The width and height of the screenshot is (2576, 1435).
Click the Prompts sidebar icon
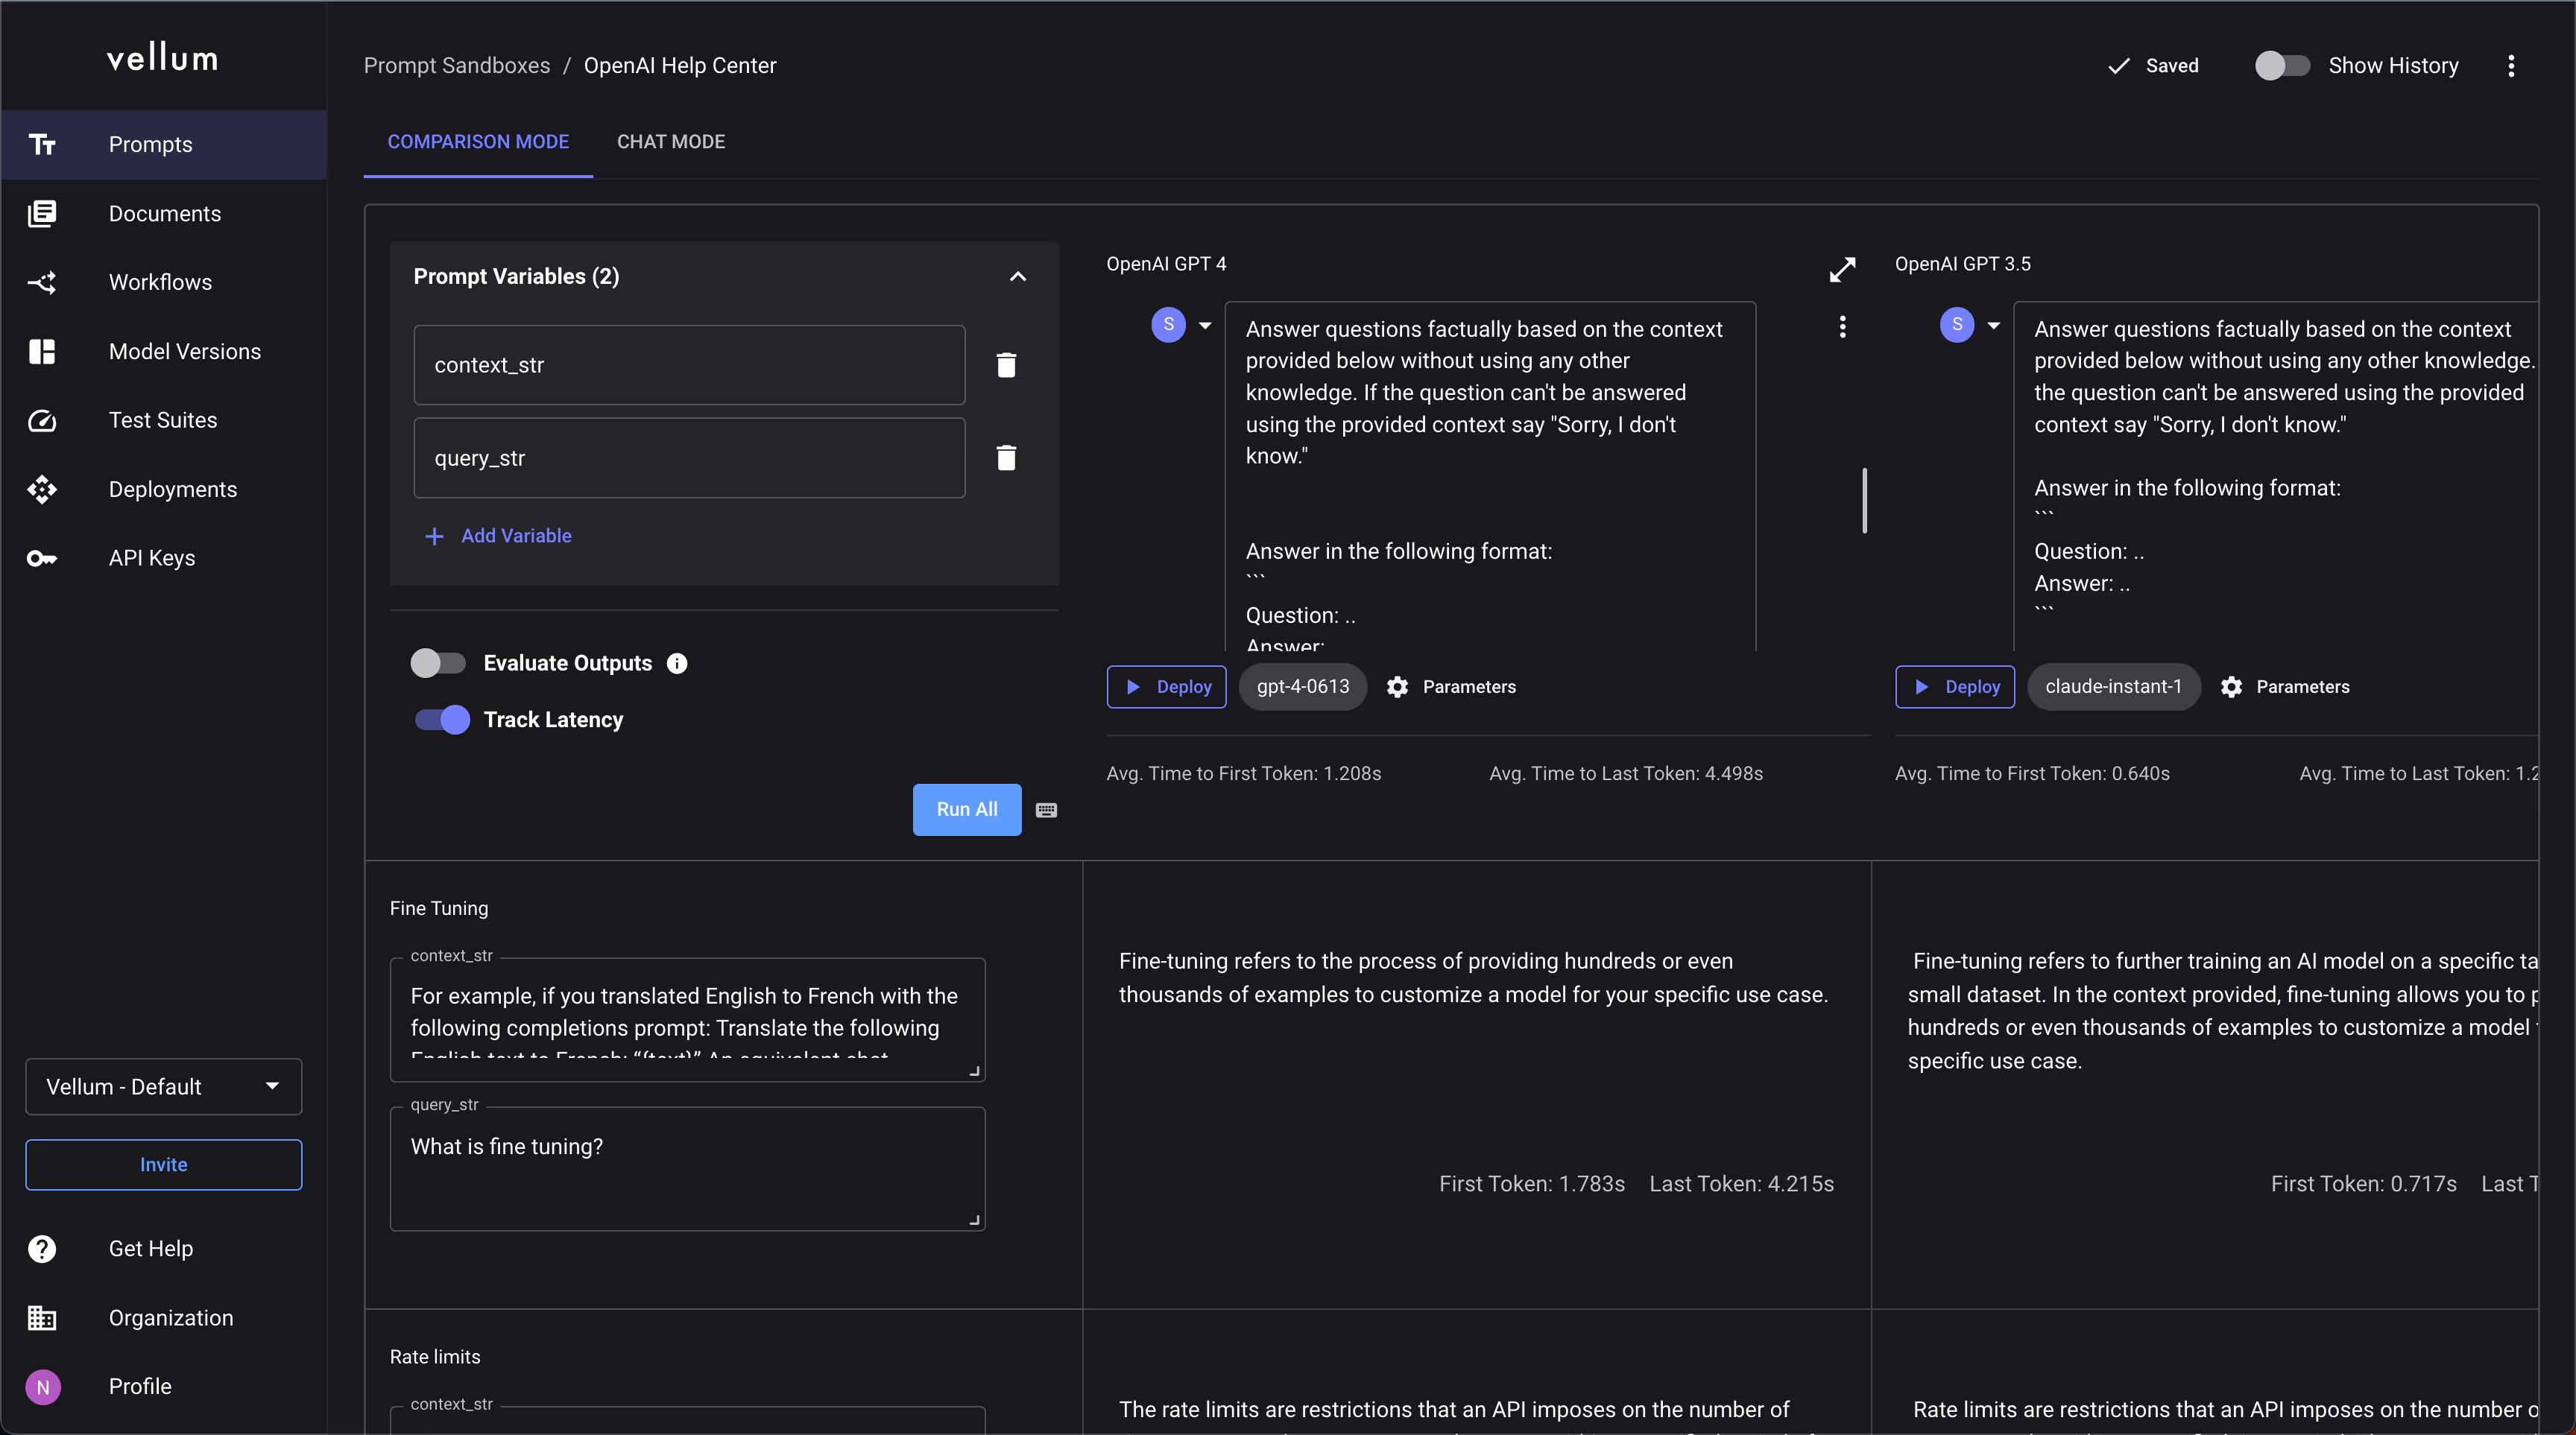point(42,144)
